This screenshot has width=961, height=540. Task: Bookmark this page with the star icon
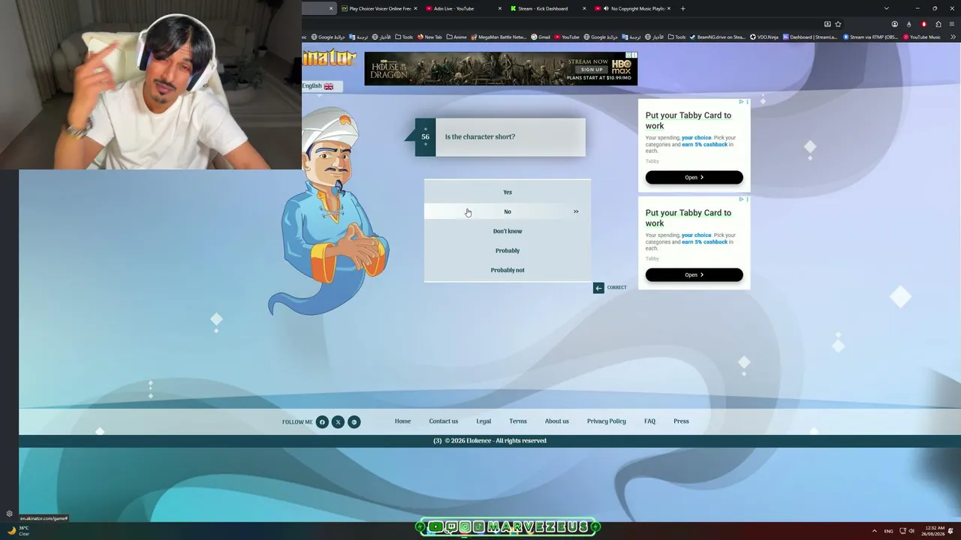tap(838, 24)
